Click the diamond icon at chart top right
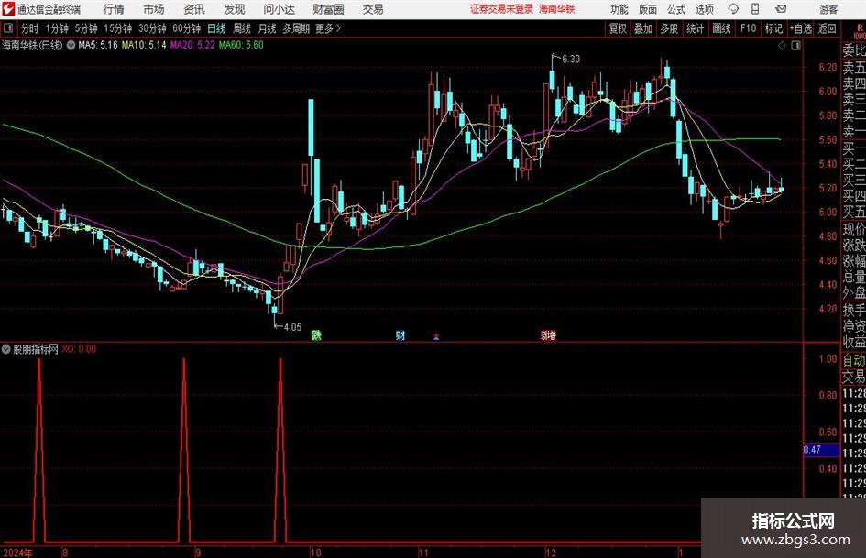This screenshot has width=866, height=558. 782,46
